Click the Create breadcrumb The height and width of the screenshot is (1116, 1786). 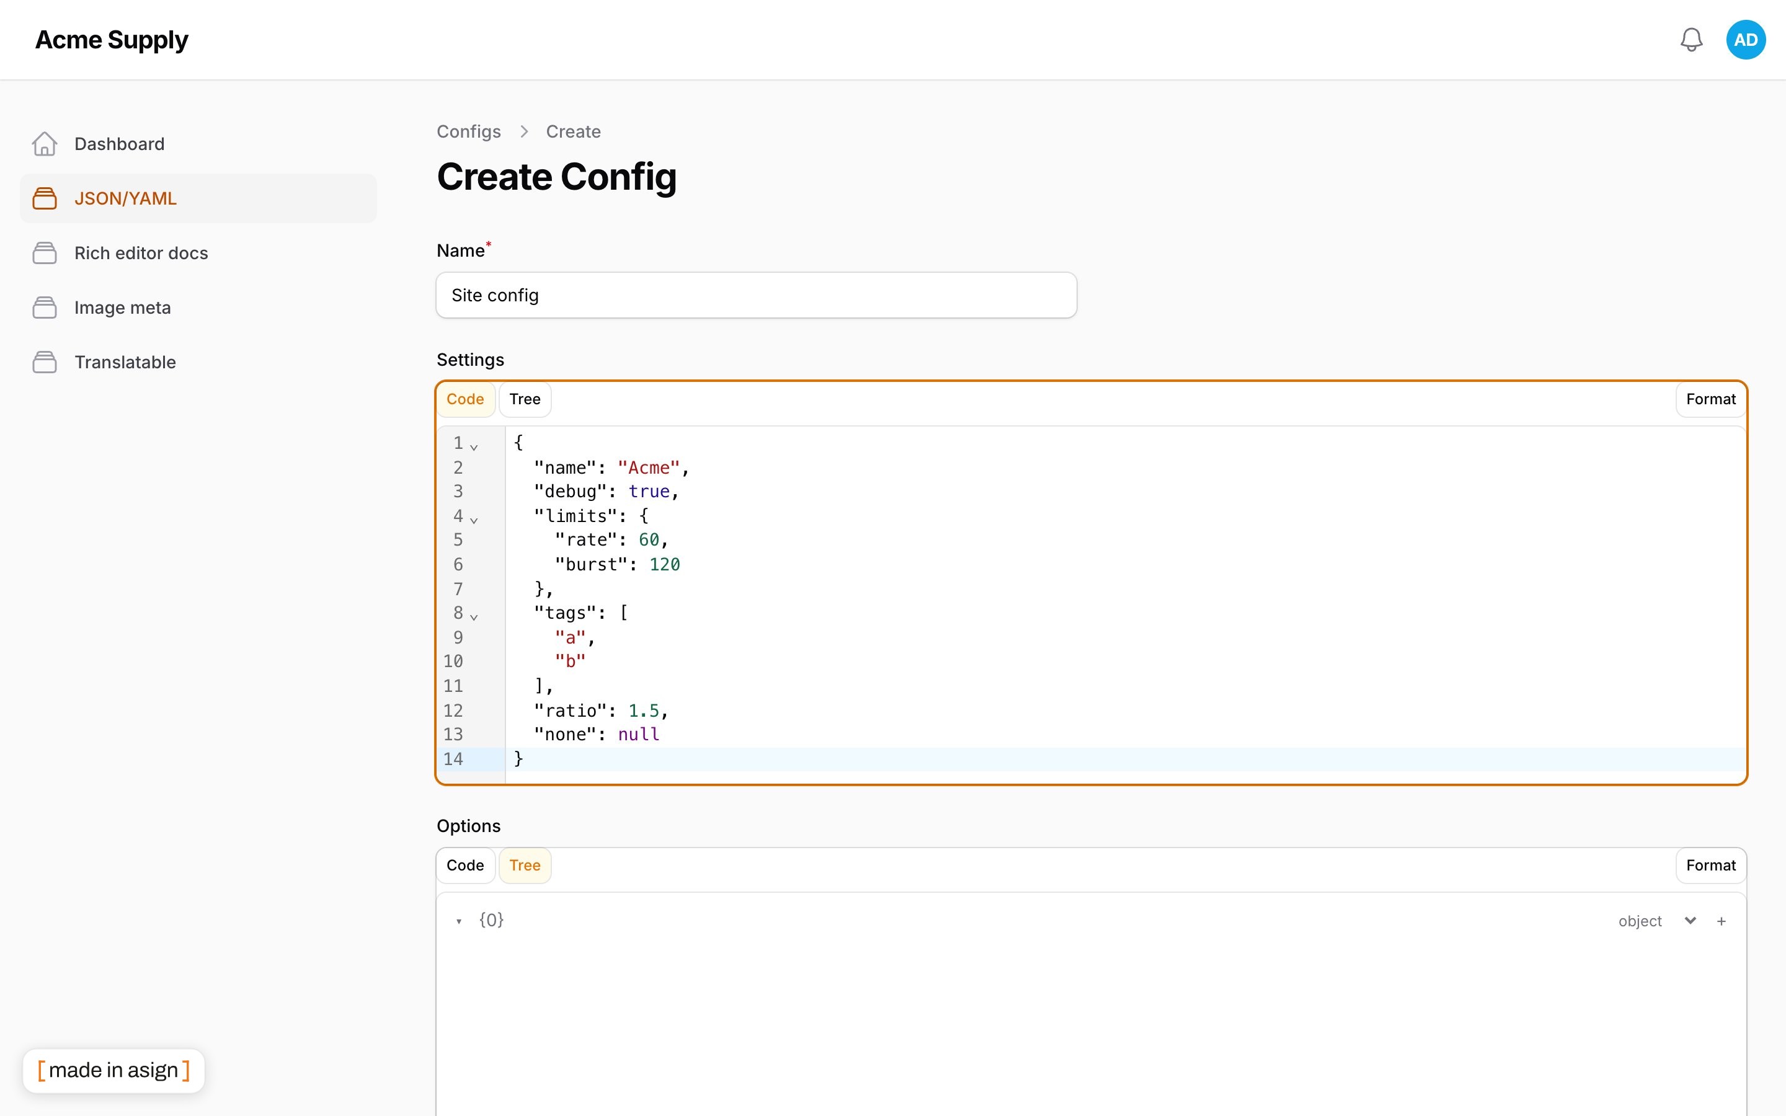[574, 131]
